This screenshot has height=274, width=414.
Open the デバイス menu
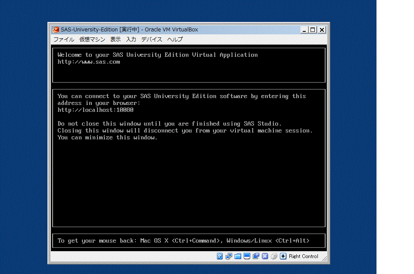[151, 39]
